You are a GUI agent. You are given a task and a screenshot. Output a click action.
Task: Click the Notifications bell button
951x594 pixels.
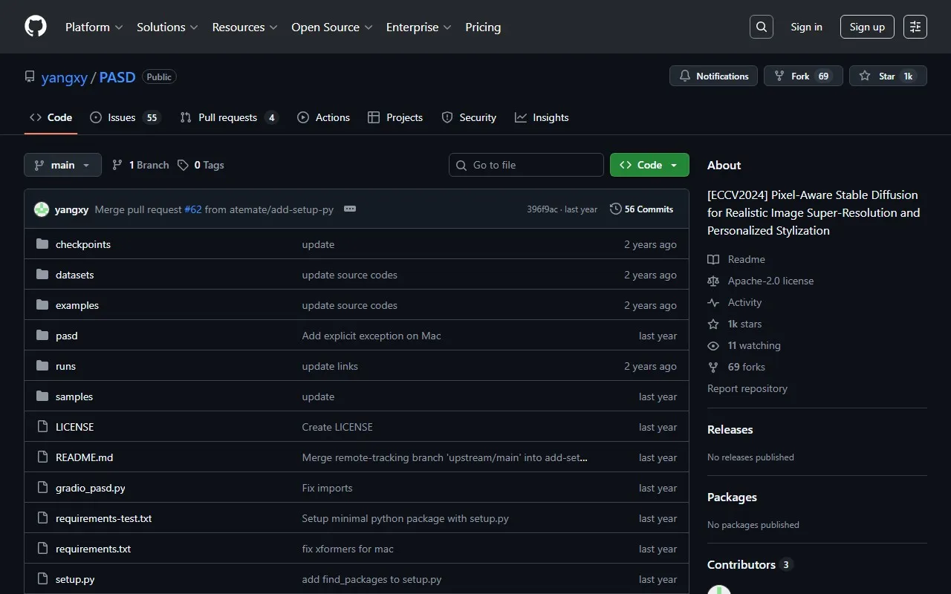713,76
